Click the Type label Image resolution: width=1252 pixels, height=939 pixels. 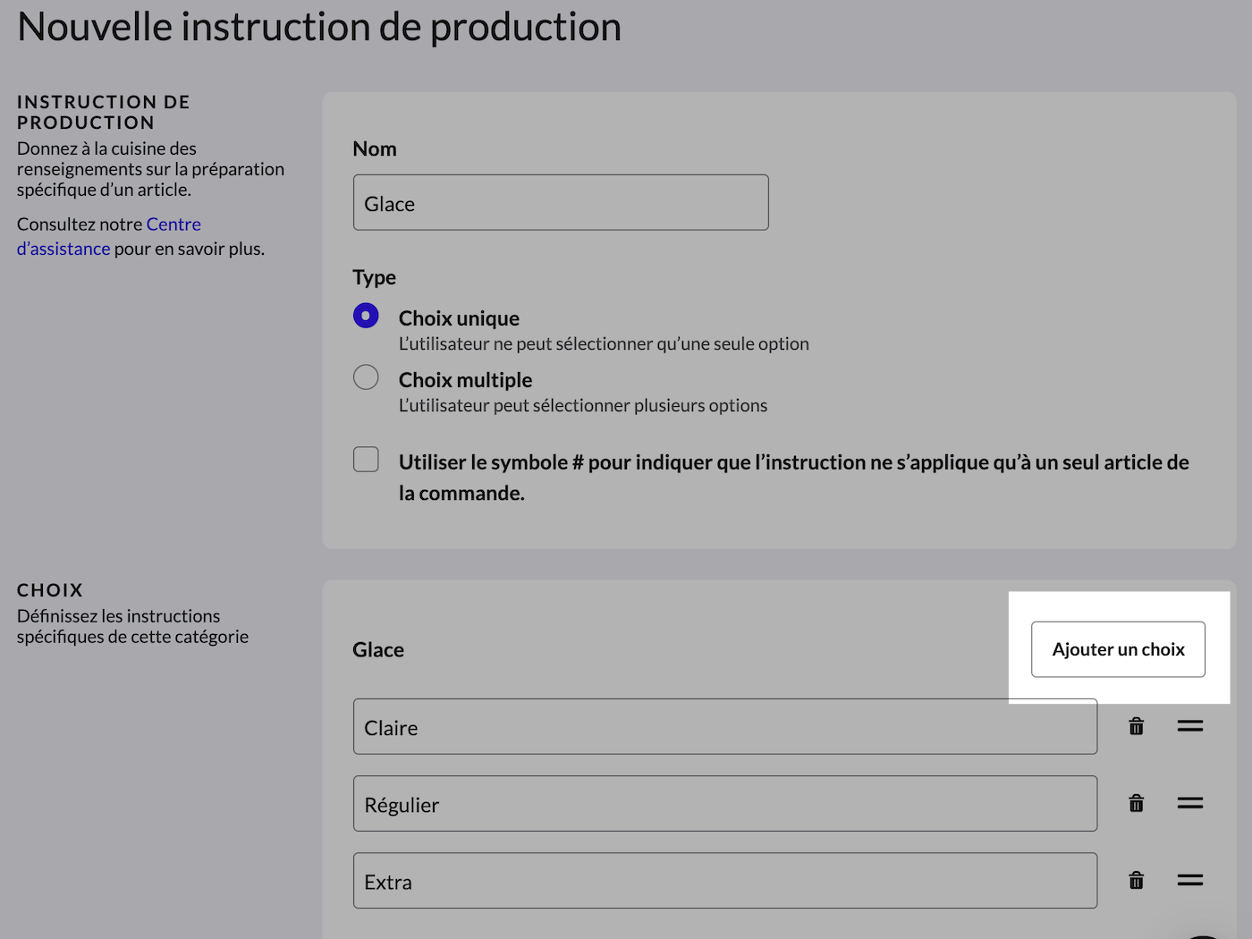point(374,277)
